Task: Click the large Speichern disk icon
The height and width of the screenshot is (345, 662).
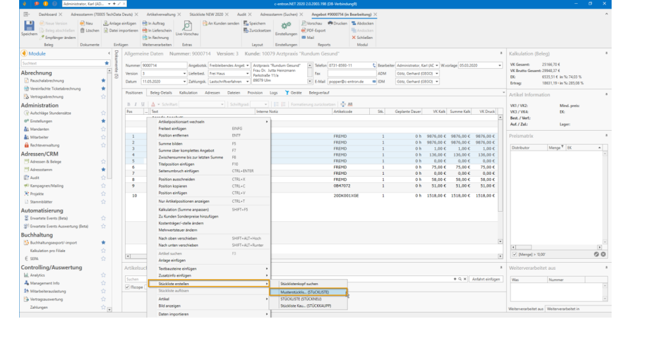Action: point(28,26)
